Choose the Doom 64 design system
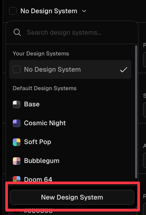This screenshot has height=215, width=146. coord(70,178)
